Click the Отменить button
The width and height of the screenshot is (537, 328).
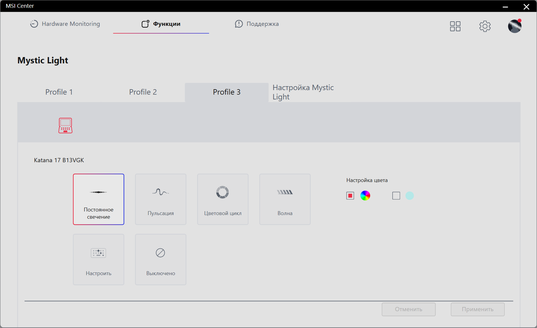(409, 309)
